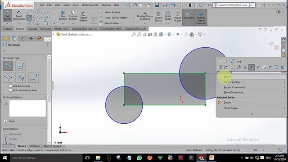Open the Exit Sketch dropdown arrow

[x=7, y=23]
